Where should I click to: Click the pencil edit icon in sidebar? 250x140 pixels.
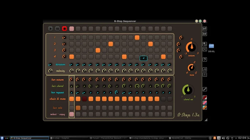pyautogui.click(x=205, y=89)
